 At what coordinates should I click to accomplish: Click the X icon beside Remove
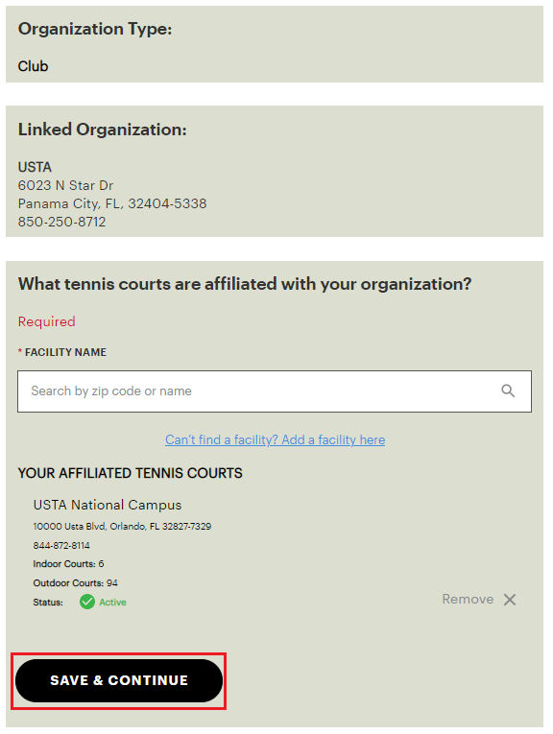[x=510, y=600]
